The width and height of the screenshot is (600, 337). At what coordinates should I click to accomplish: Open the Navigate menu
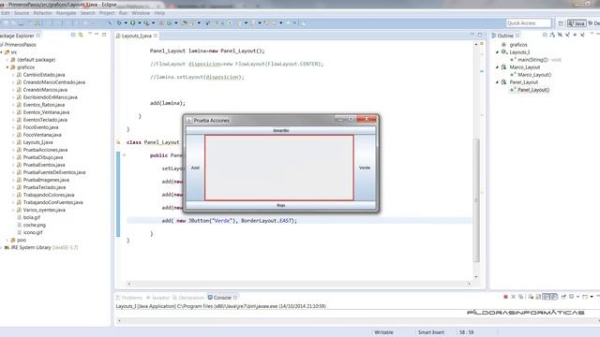pos(67,13)
